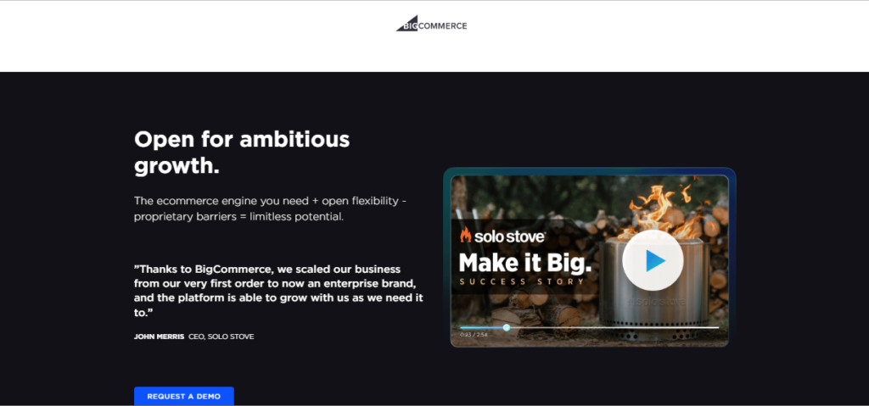Click the video progress slider handle
The width and height of the screenshot is (869, 406).
point(507,327)
